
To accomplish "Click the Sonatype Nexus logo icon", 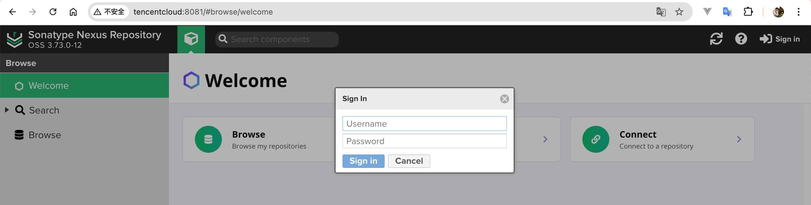I will pos(14,40).
